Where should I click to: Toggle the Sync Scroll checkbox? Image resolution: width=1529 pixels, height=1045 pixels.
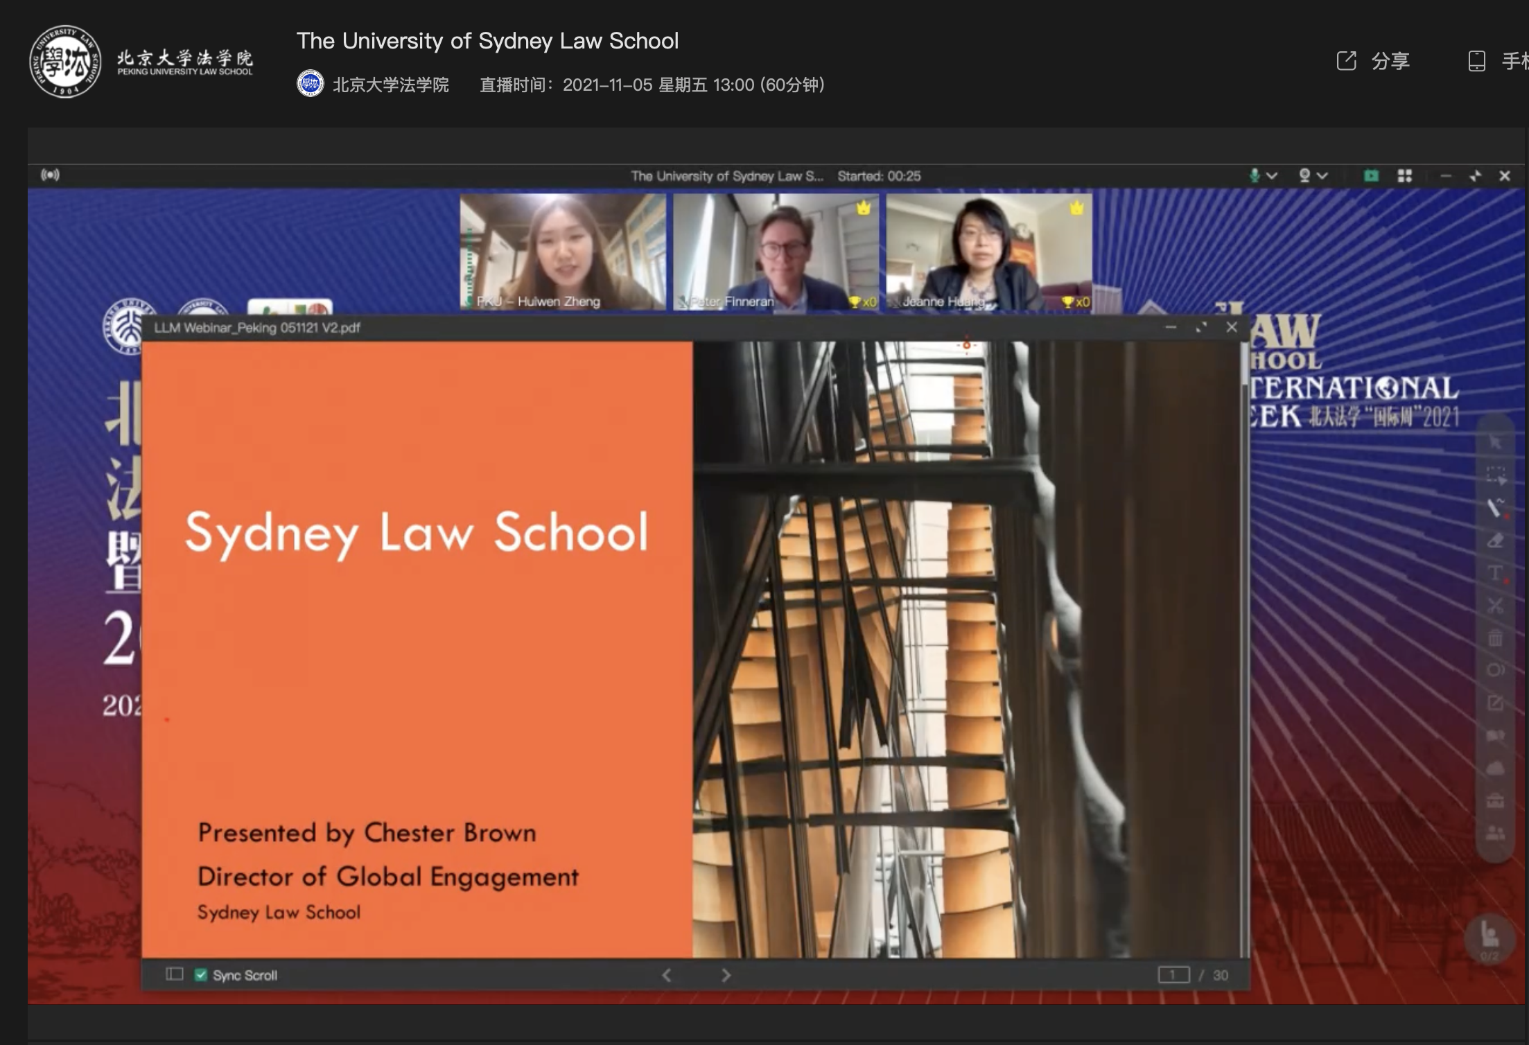point(201,975)
